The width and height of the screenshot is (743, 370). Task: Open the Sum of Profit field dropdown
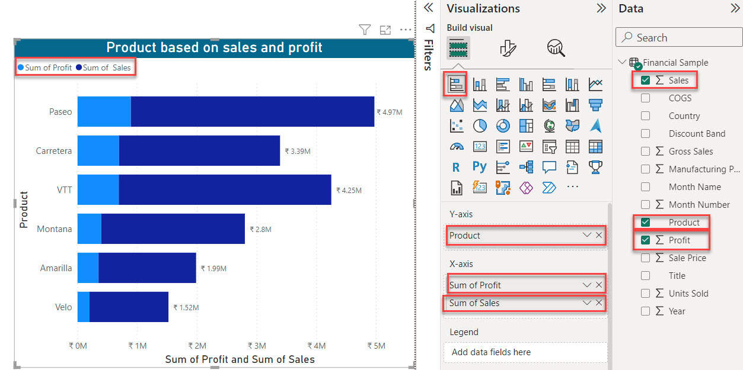click(587, 285)
